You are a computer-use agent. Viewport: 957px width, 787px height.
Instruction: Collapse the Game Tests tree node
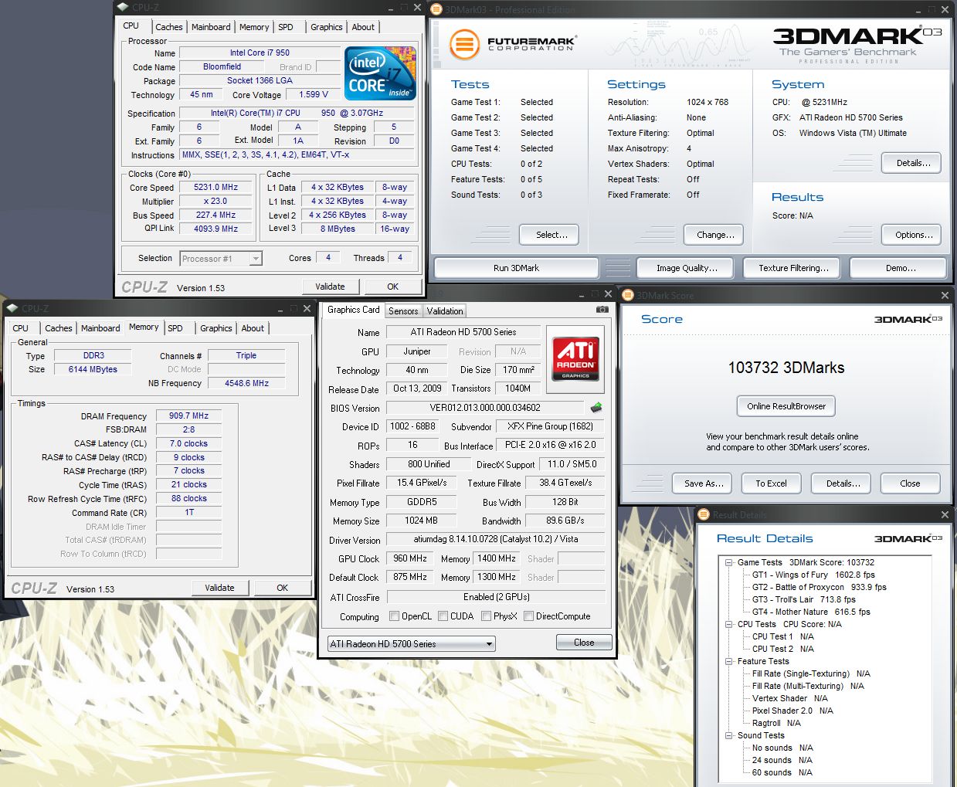(x=728, y=562)
